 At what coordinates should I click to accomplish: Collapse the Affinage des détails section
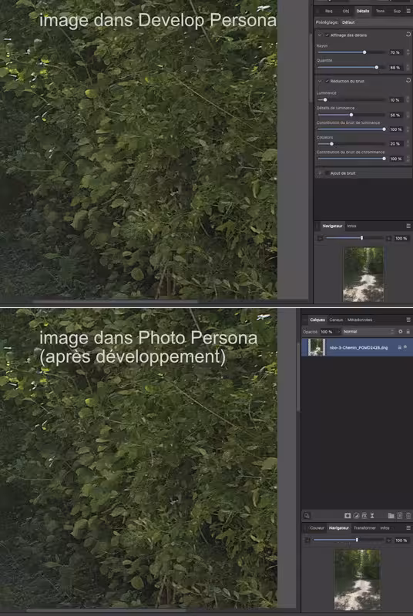[320, 35]
